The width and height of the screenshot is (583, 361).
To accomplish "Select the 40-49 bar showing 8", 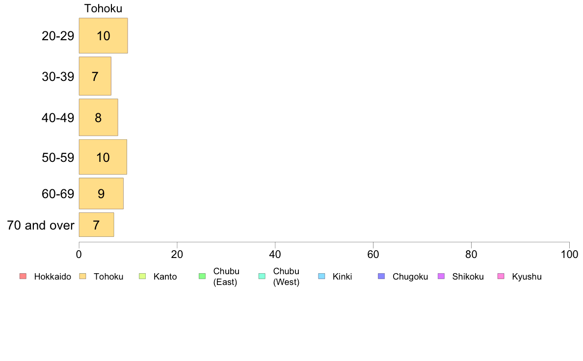I will click(x=99, y=118).
